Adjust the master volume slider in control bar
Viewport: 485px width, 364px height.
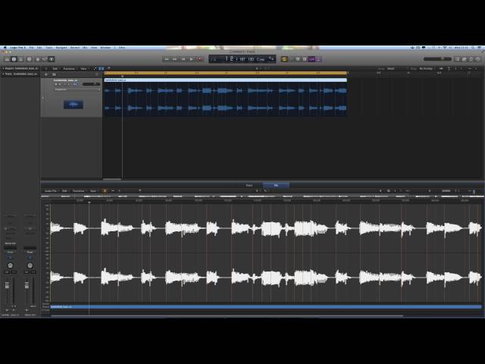[x=437, y=59]
